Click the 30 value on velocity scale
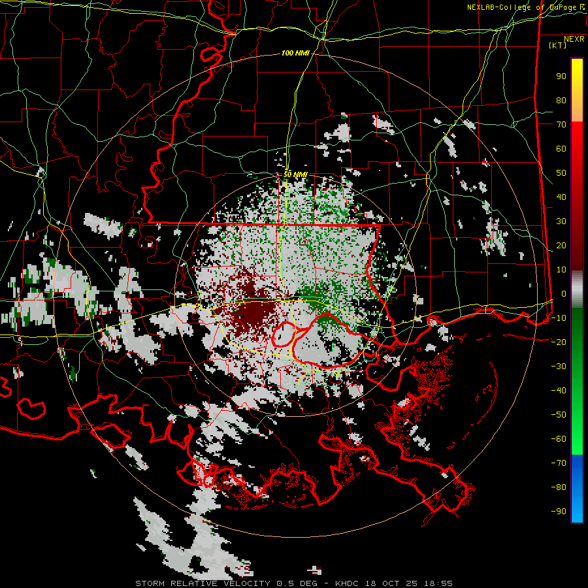 tap(561, 221)
